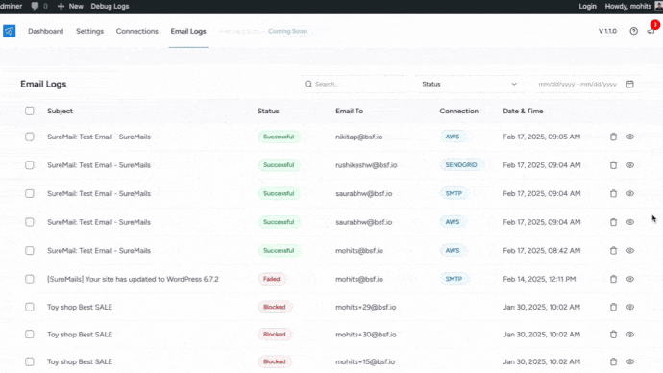Delete the mohits+30@bsf.io log
This screenshot has height=373, width=663.
click(613, 335)
